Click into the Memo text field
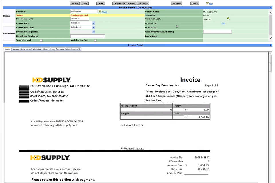This screenshot has height=183, width=275. [88, 36]
